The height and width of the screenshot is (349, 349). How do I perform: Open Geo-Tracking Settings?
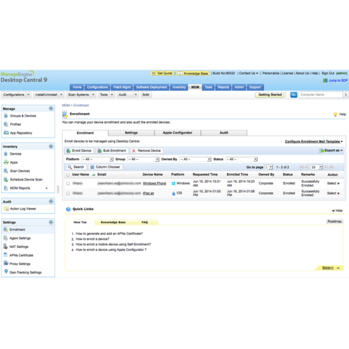click(25, 273)
